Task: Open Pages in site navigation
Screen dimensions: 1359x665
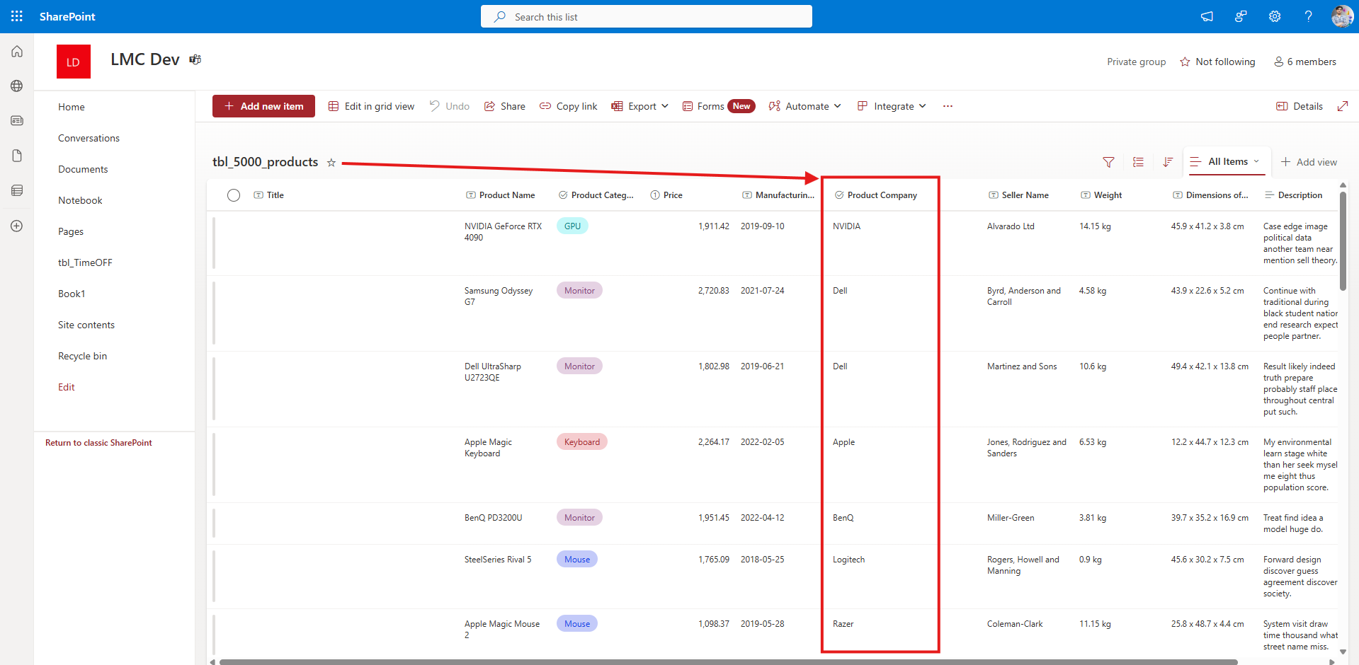Action: [71, 231]
